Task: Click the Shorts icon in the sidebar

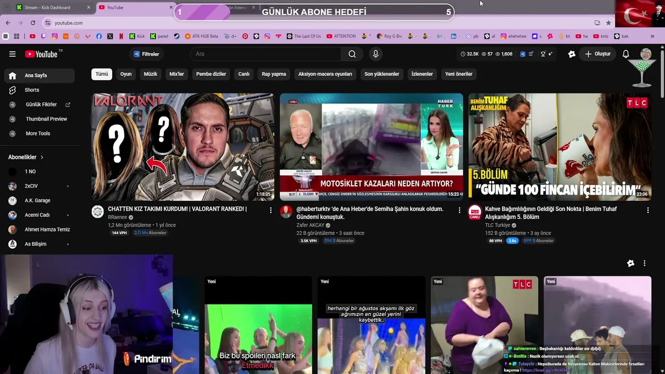Action: coord(12,90)
